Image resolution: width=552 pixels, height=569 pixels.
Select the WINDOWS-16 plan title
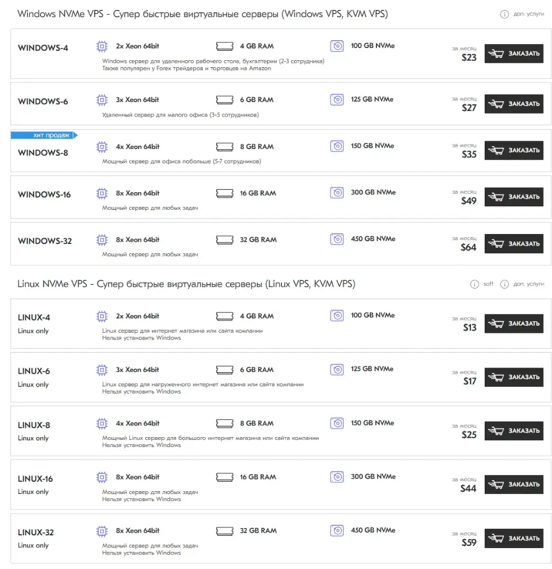click(x=44, y=195)
